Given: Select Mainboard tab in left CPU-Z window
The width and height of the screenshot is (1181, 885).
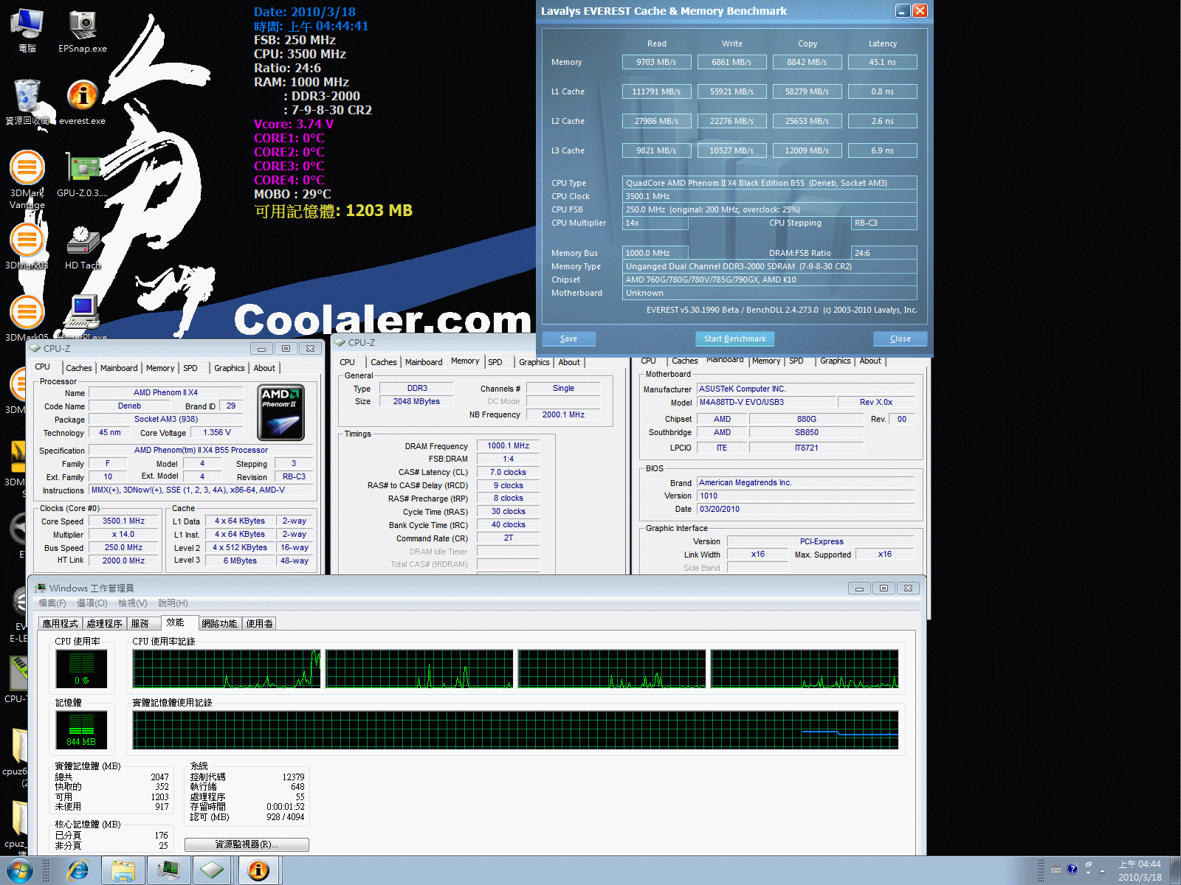Looking at the screenshot, I should (x=119, y=368).
